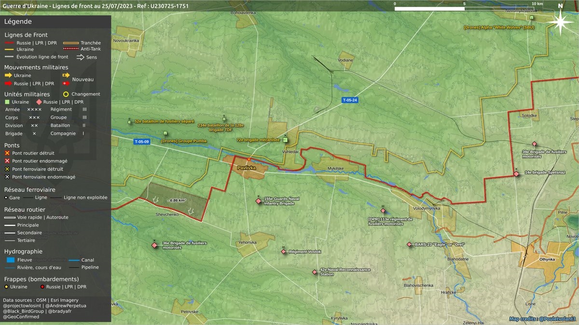Screen dimensions: 579x325
Task: Select the red Russie front line swatch
Action: [x=8, y=43]
